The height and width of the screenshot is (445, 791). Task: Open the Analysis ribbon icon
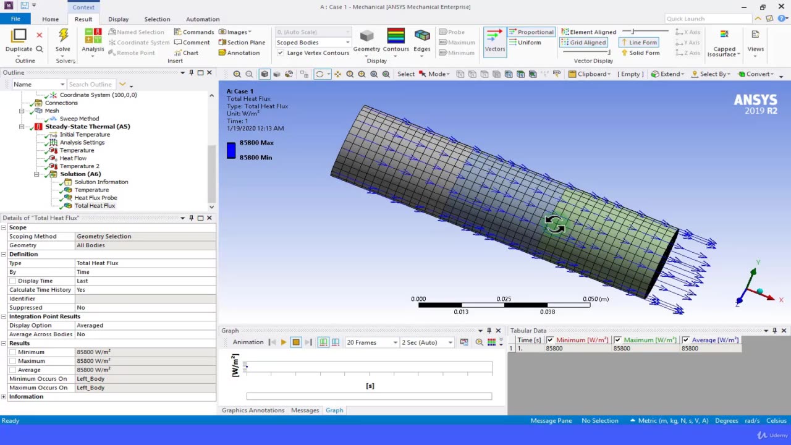click(x=93, y=36)
